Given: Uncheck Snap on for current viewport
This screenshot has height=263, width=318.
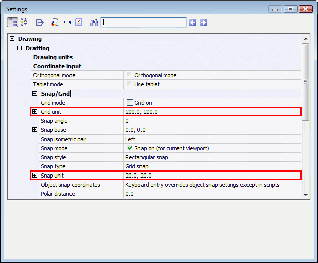Looking at the screenshot, I should [130, 148].
